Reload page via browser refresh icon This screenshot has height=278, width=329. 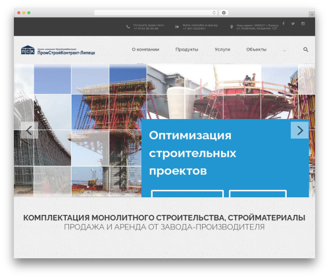pos(214,12)
